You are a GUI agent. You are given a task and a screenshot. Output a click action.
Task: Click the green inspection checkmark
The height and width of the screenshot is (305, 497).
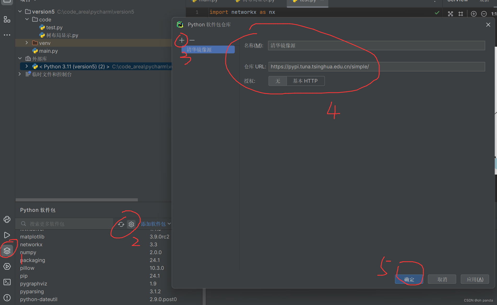[437, 13]
